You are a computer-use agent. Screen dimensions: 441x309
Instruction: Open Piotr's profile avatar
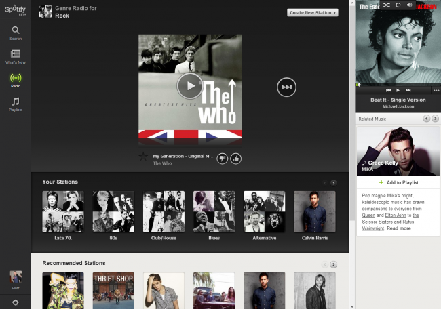[x=16, y=277]
